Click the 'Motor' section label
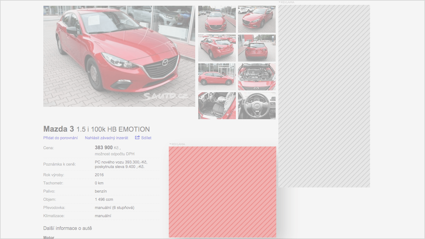This screenshot has width=425, height=239. coord(49,237)
